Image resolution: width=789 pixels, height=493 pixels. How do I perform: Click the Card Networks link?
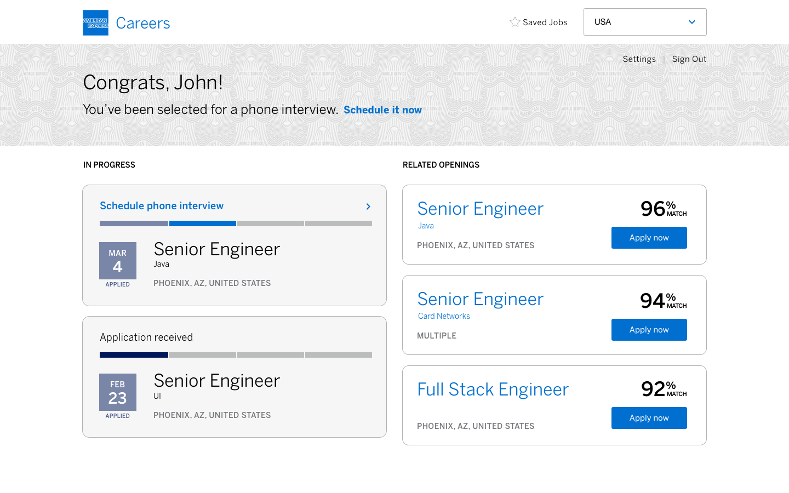click(444, 316)
